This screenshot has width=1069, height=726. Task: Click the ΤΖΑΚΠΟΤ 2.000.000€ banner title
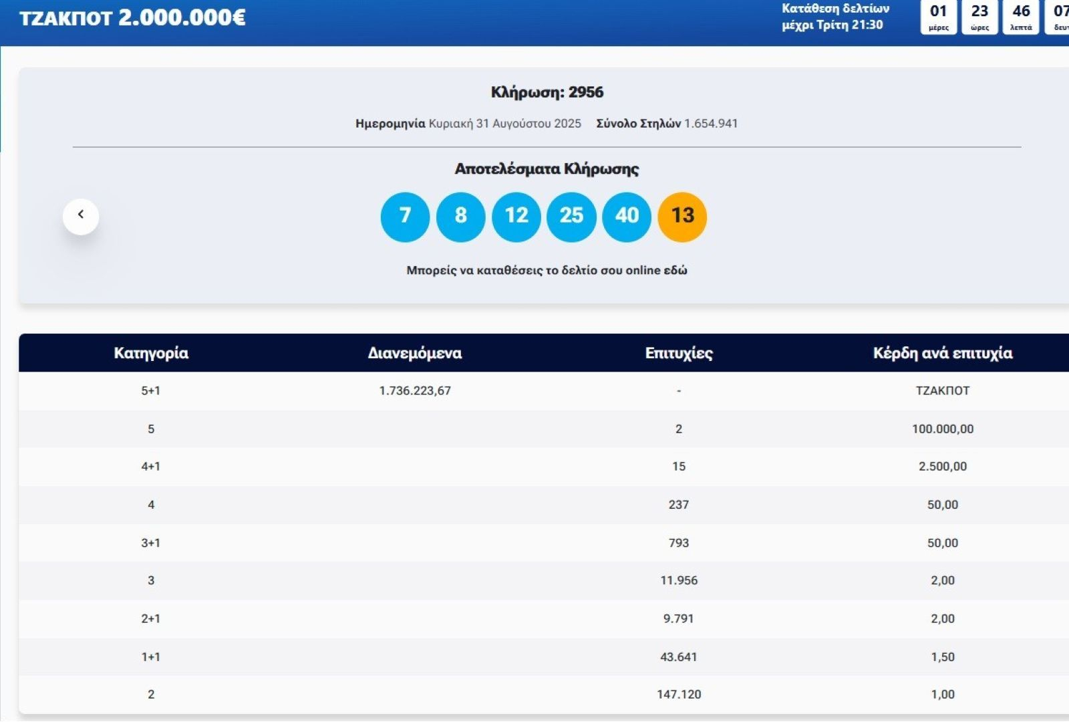click(x=132, y=18)
